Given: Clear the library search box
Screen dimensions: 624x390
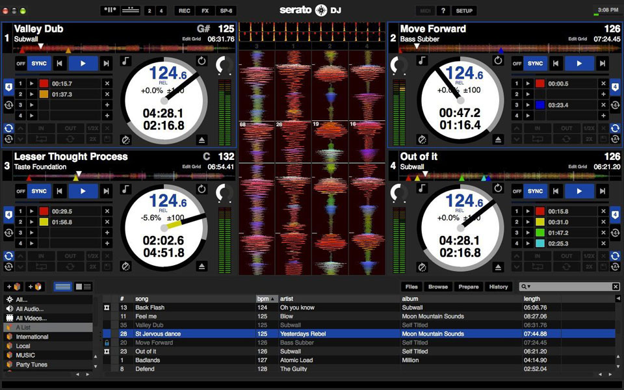Looking at the screenshot, I should (x=616, y=287).
